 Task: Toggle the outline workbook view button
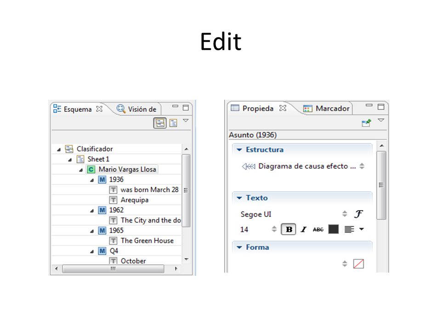pyautogui.click(x=160, y=123)
